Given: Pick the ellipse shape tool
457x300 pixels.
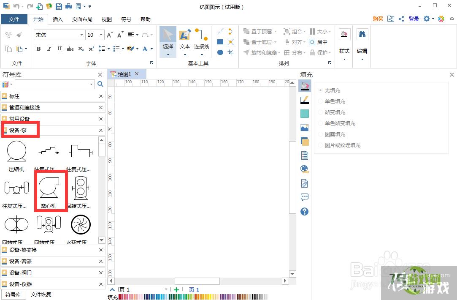Looking at the screenshot, I should [220, 52].
